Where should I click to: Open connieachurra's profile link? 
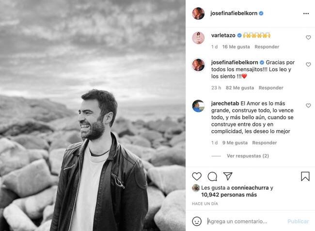[250, 187]
